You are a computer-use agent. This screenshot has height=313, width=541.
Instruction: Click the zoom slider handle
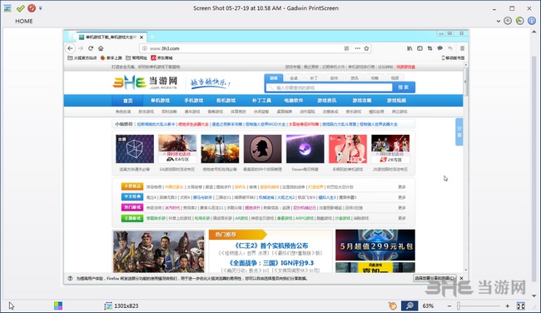459,306
